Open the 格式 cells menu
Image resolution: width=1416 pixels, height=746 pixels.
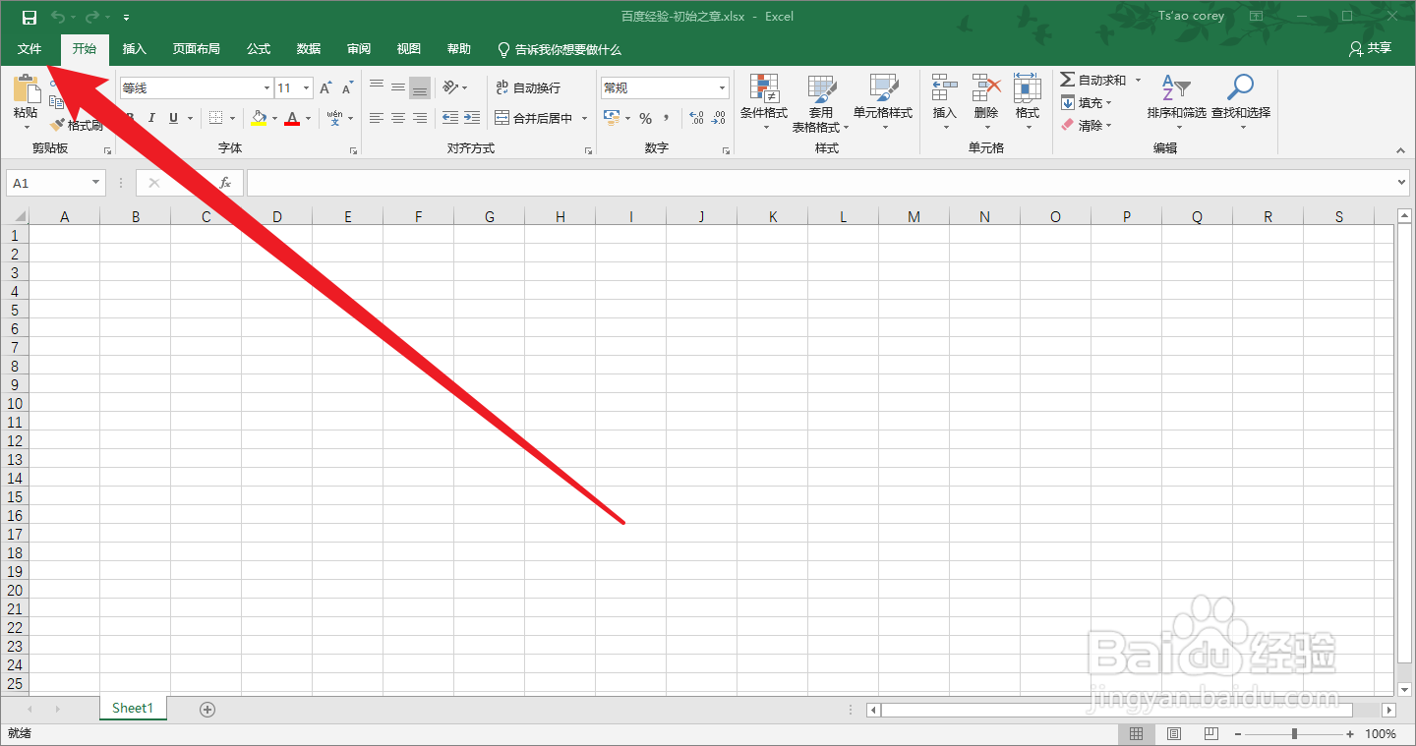pos(1028,102)
